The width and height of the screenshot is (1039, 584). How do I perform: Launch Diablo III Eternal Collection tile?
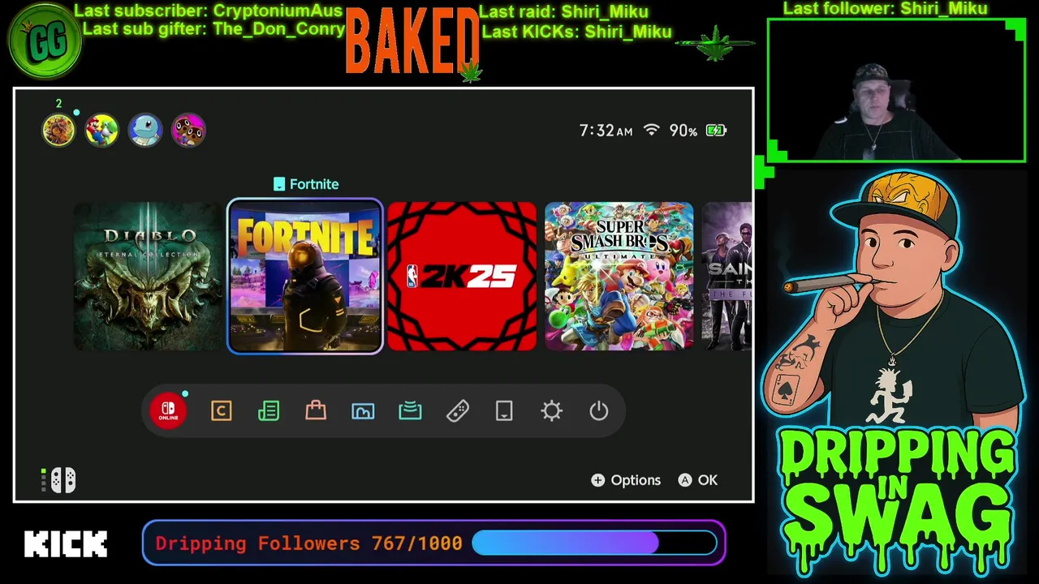[148, 277]
